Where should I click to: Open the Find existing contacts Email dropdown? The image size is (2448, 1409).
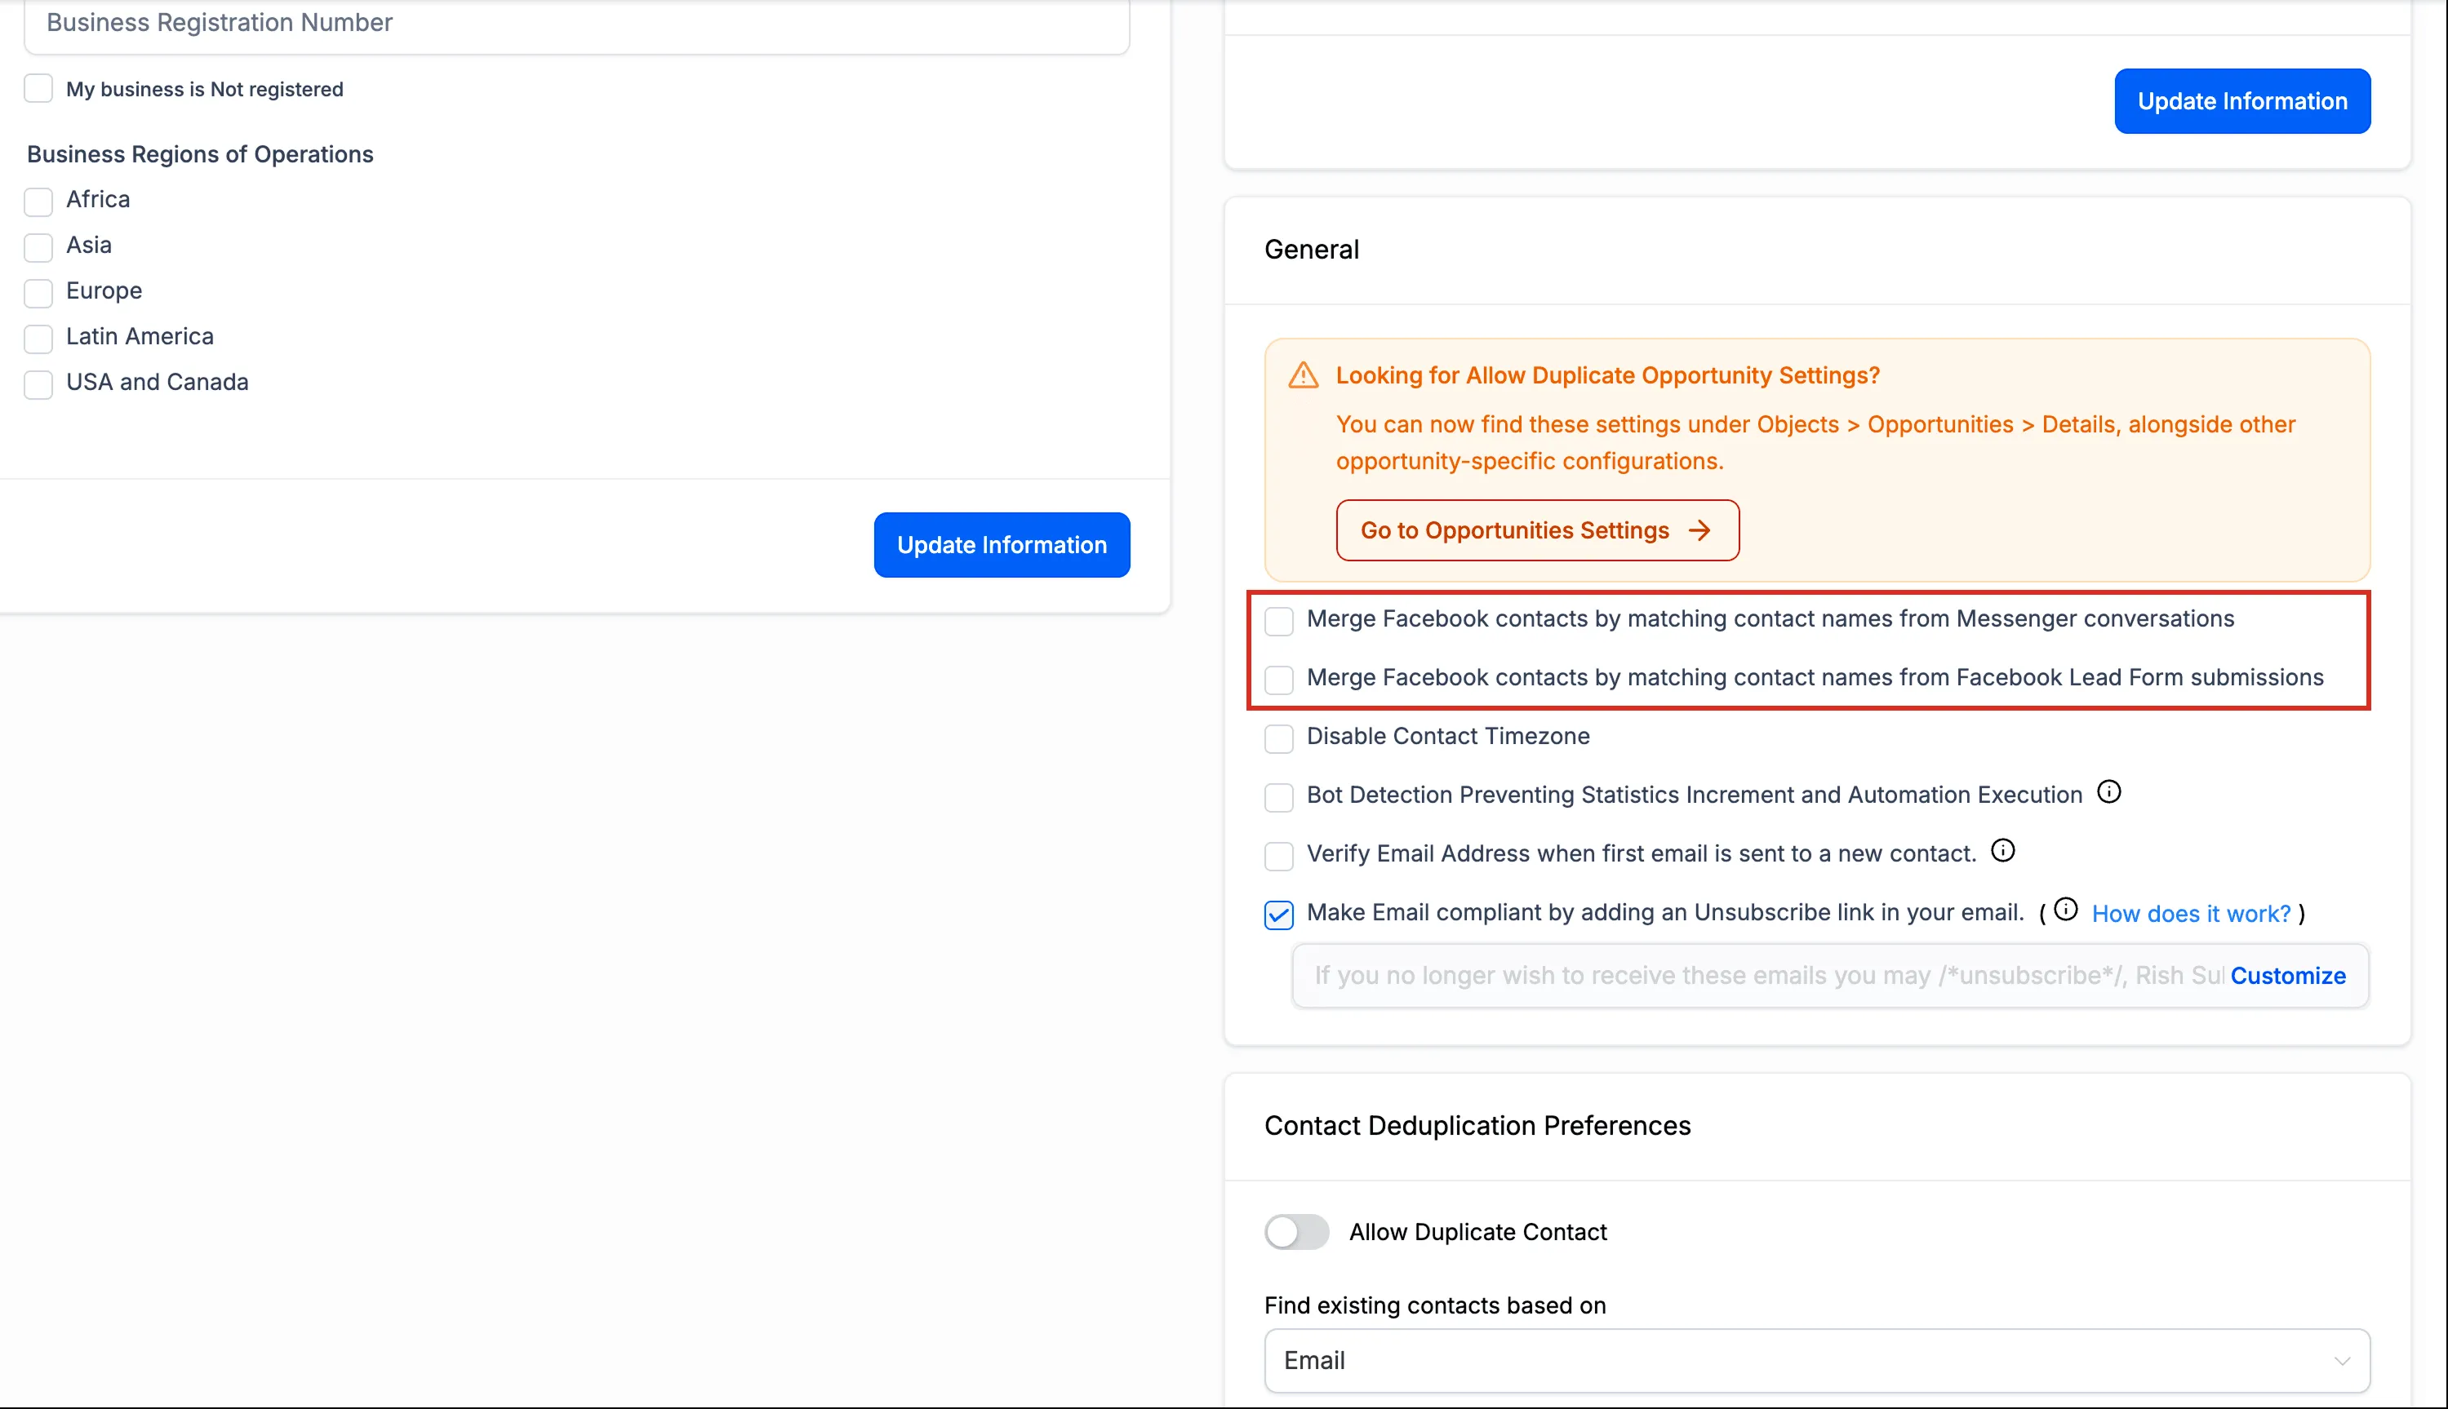(1817, 1361)
